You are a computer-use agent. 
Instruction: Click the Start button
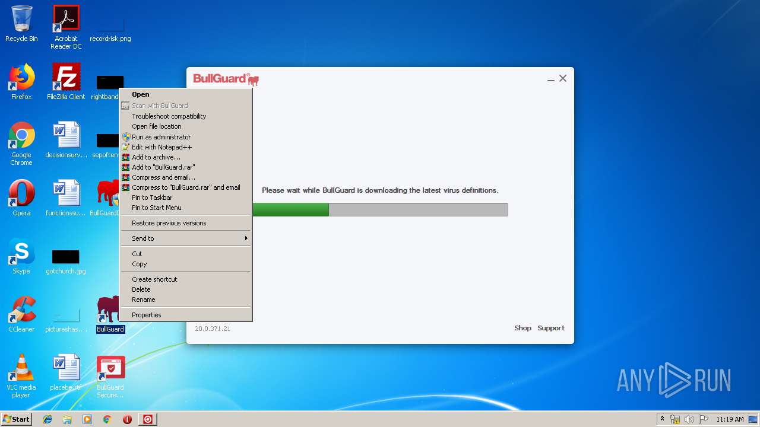(x=17, y=419)
